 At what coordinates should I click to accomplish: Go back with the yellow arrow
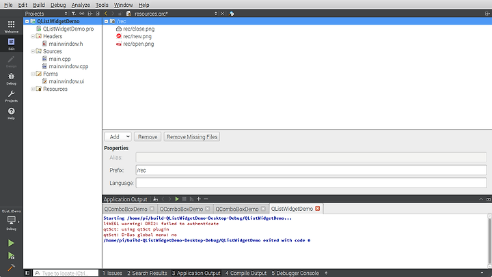tap(106, 14)
